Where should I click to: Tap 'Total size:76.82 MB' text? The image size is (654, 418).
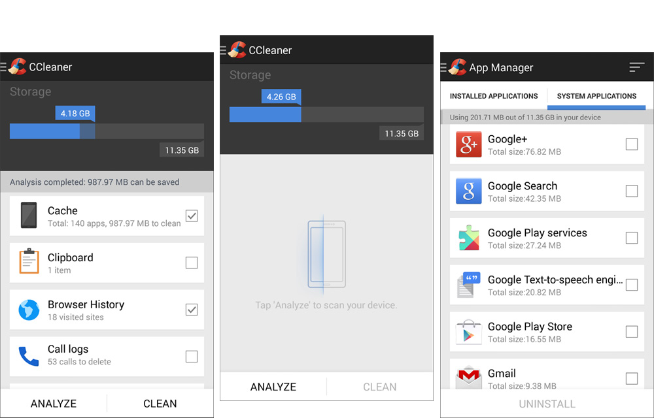point(525,152)
